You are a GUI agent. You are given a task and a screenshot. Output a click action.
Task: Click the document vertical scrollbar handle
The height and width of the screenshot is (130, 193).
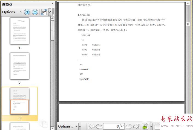pos(188,24)
